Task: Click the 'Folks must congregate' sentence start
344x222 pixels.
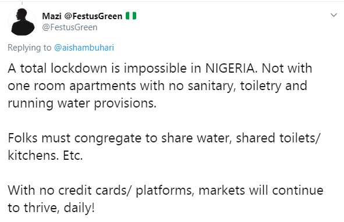Action: (x=75, y=138)
